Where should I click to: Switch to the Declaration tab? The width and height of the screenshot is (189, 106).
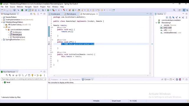tap(75, 79)
